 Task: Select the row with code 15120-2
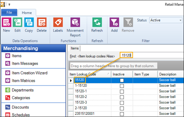click(126, 97)
